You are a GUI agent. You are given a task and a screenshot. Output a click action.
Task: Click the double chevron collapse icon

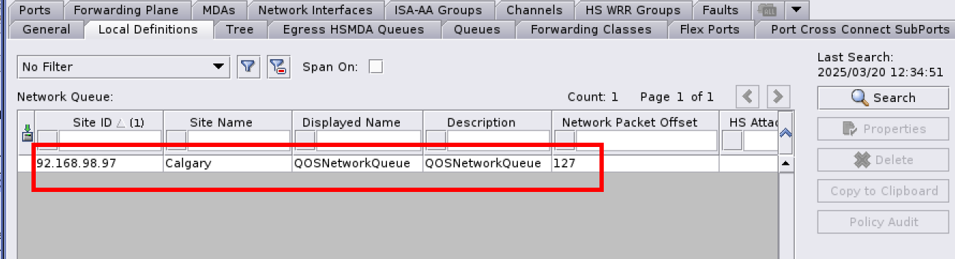click(785, 132)
